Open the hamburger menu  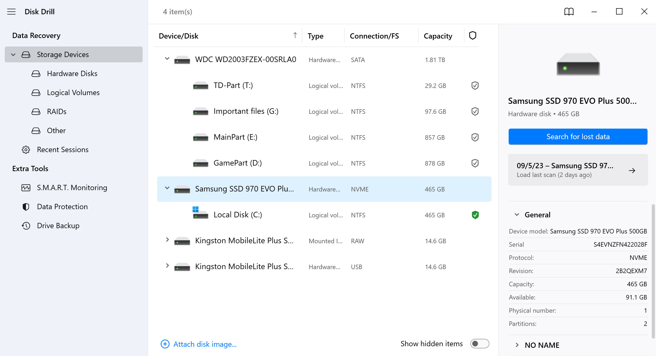point(11,12)
